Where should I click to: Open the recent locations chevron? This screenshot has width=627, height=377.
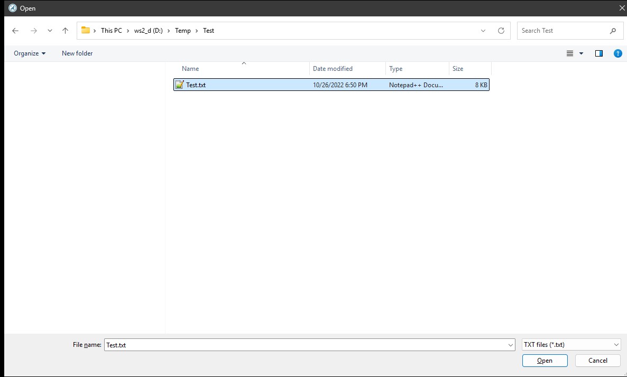pos(50,31)
